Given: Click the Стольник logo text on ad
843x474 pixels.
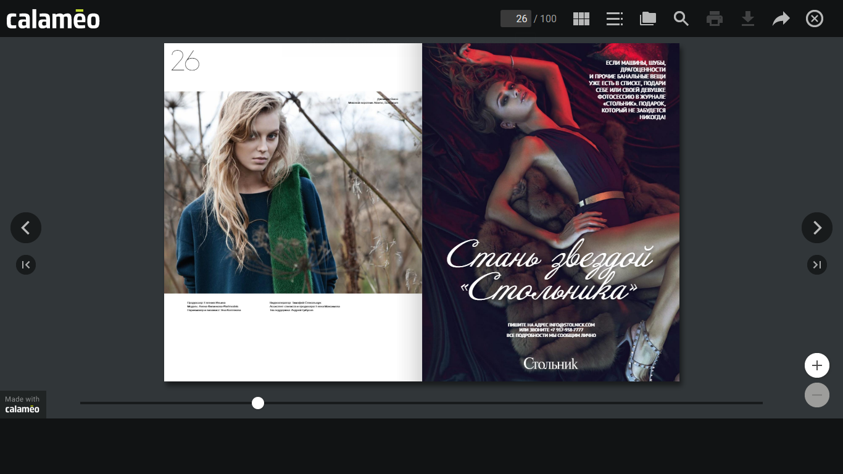Looking at the screenshot, I should 550,364.
